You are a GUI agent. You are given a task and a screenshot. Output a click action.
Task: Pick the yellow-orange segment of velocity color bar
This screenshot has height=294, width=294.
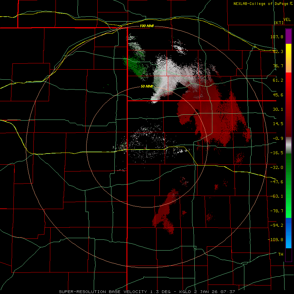click(288, 58)
